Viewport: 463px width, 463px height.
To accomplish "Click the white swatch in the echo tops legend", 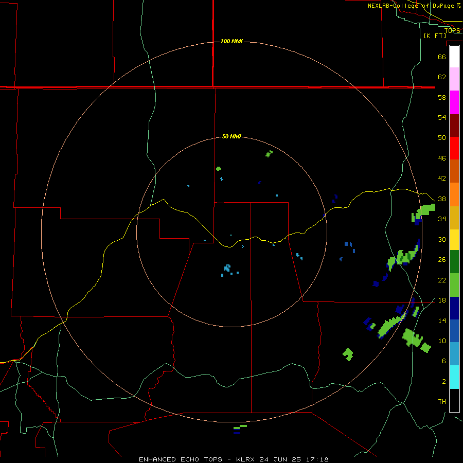I will coord(454,57).
